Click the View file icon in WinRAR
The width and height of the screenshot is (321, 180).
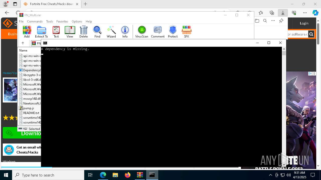click(70, 32)
